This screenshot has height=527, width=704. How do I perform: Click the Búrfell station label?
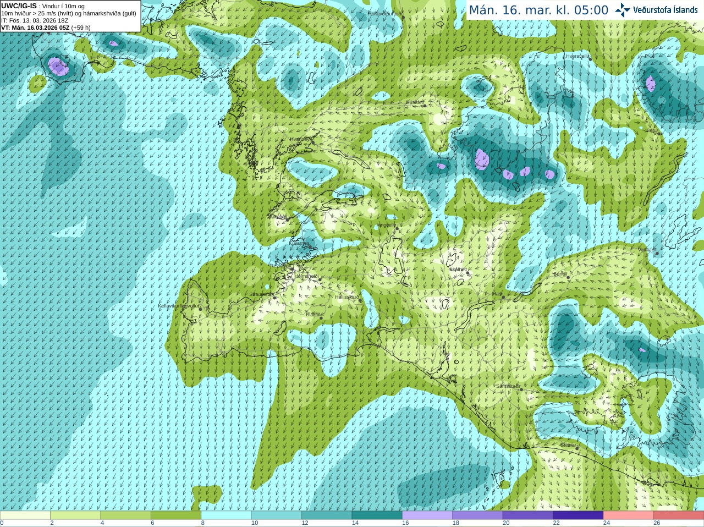pos(560,273)
